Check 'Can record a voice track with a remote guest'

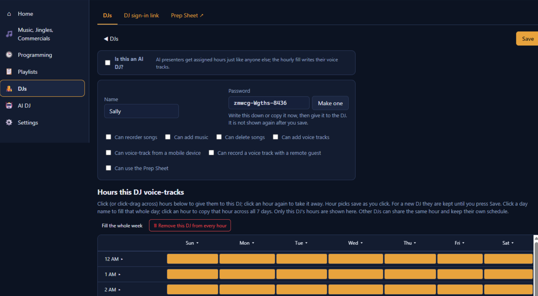211,153
